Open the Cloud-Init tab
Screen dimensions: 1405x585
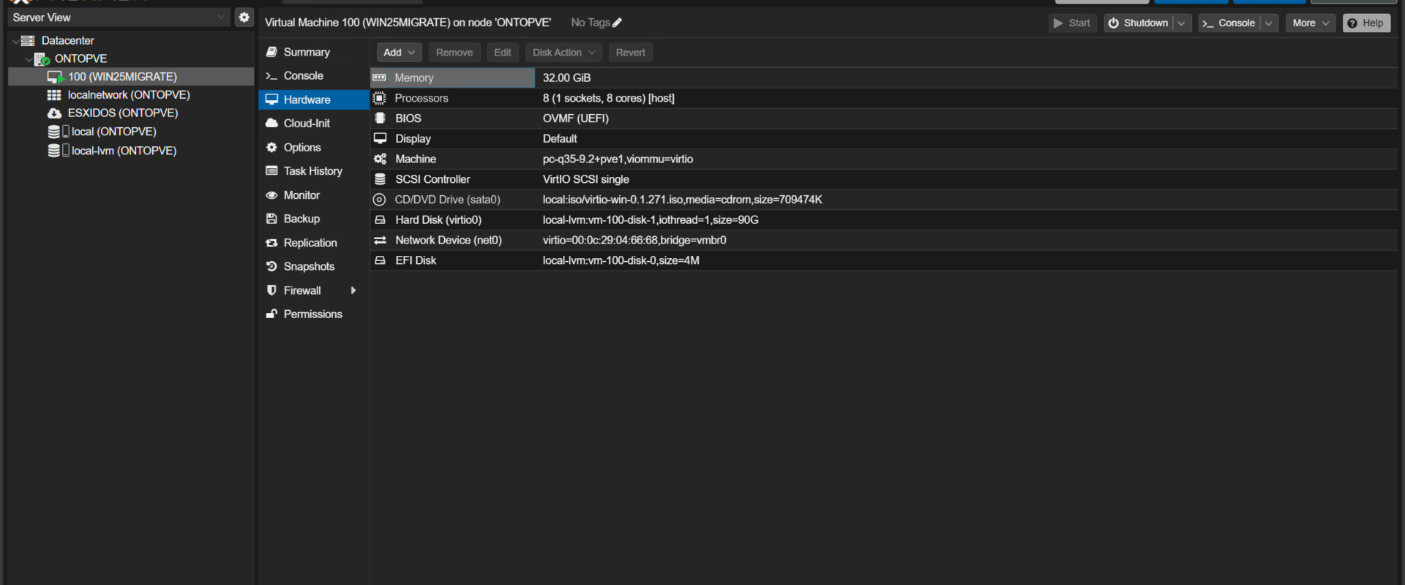tap(314, 124)
